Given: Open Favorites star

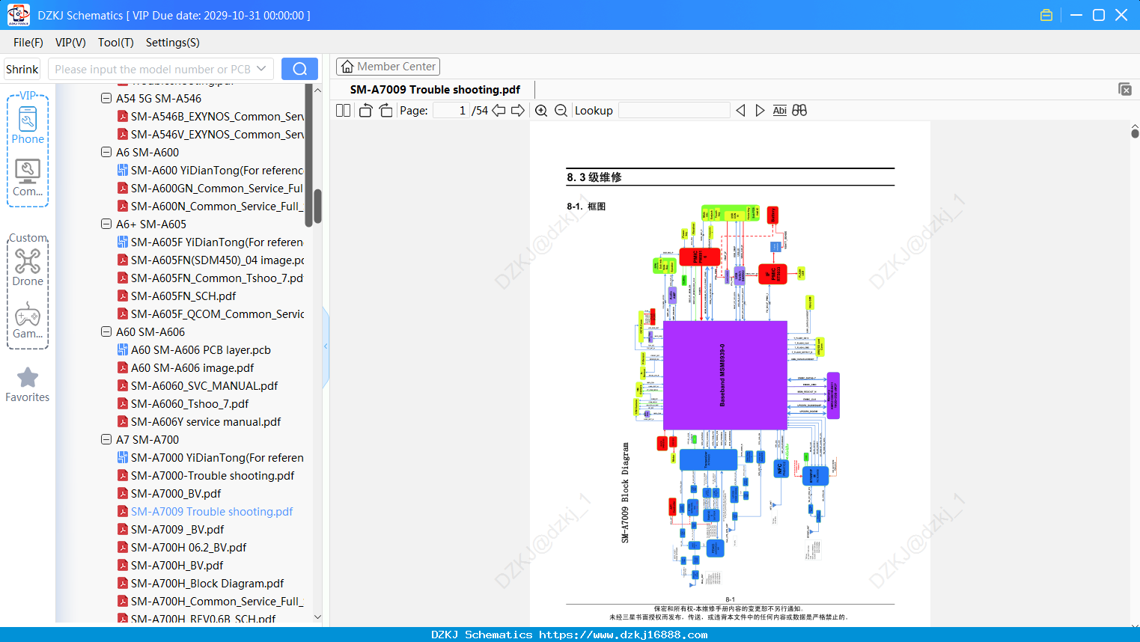Looking at the screenshot, I should (x=28, y=385).
